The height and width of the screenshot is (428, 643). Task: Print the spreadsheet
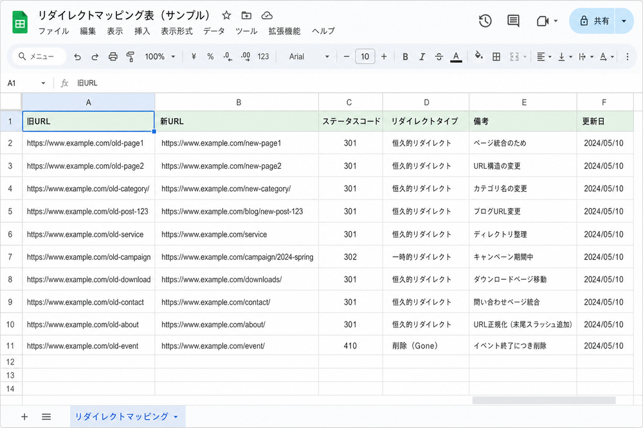click(113, 57)
